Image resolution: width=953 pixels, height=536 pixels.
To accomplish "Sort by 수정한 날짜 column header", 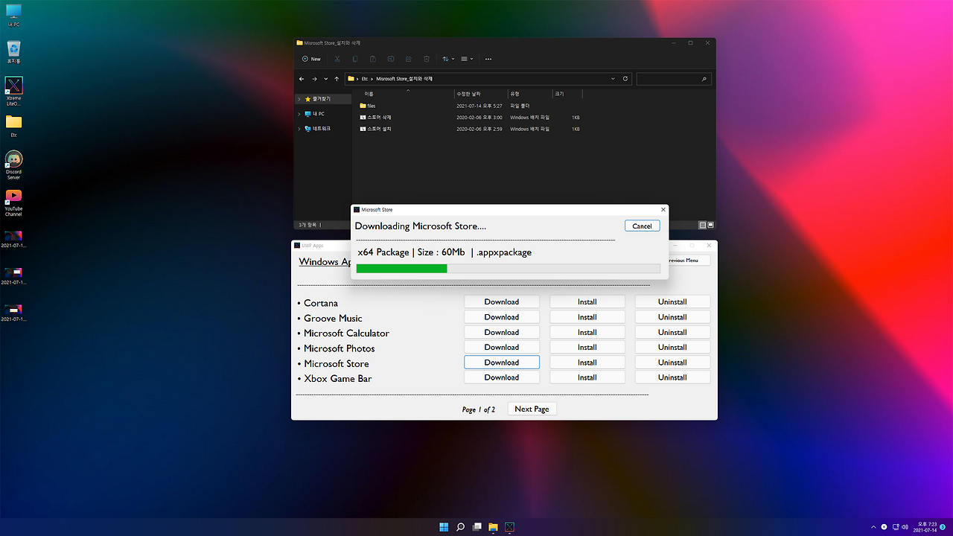I will coord(480,94).
